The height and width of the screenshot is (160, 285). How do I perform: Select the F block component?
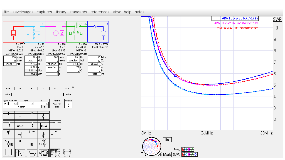pyautogui.click(x=9, y=152)
